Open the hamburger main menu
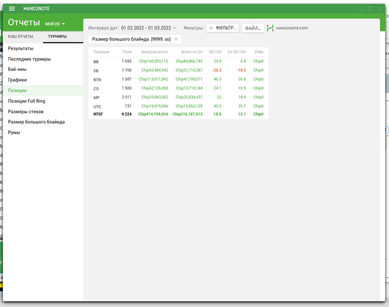The height and width of the screenshot is (307, 389). (12, 9)
